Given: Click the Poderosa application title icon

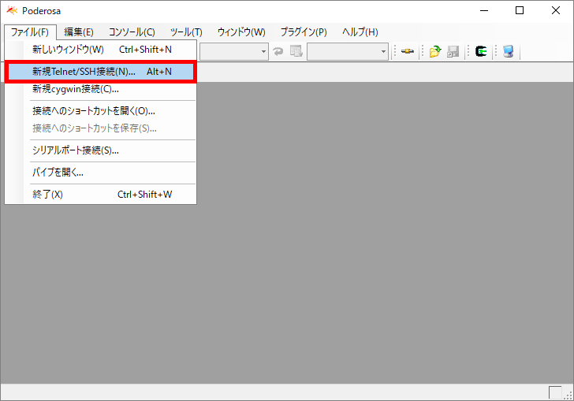Looking at the screenshot, I should 12,10.
